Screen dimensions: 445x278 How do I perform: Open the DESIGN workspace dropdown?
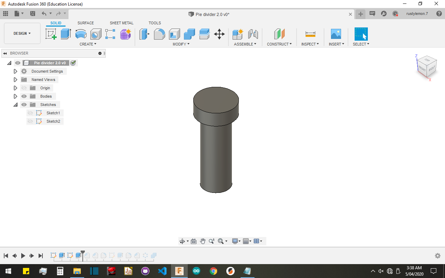click(22, 33)
